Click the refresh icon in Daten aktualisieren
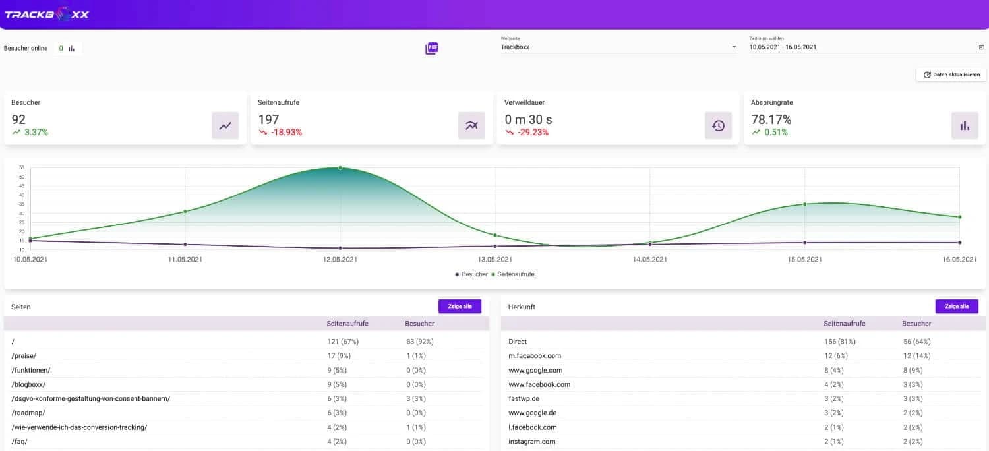 pyautogui.click(x=927, y=75)
